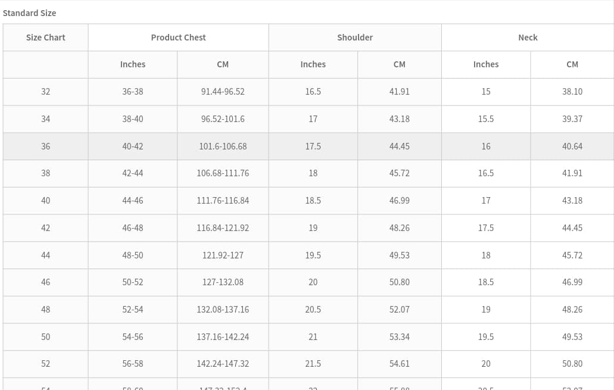
Task: Click neck inches value 18.5
Action: [x=486, y=282]
